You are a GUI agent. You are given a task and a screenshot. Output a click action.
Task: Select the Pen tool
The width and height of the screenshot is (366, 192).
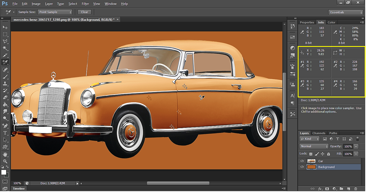click(5, 126)
